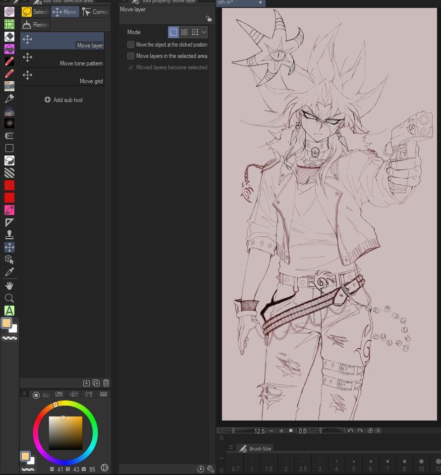Zoom in with the plus button
This screenshot has height=475, width=441.
(x=281, y=431)
